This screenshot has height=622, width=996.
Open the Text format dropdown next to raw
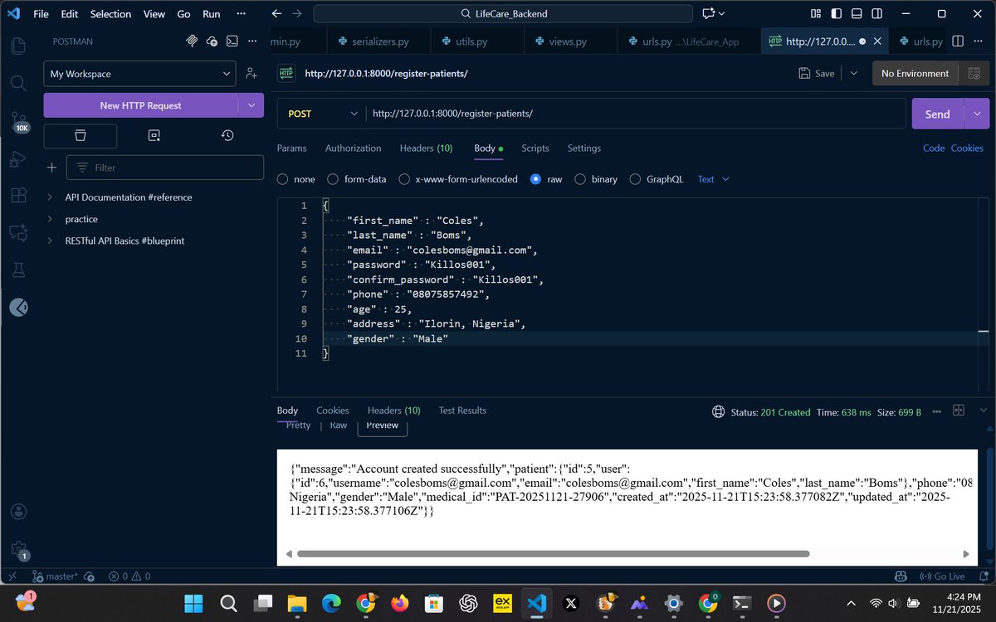click(x=712, y=179)
